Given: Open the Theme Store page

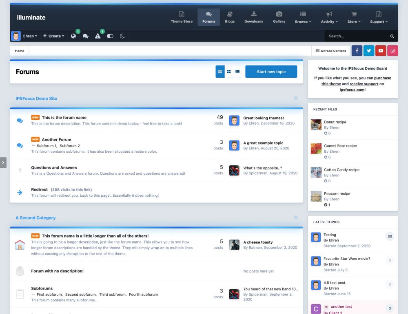Looking at the screenshot, I should pyautogui.click(x=182, y=17).
